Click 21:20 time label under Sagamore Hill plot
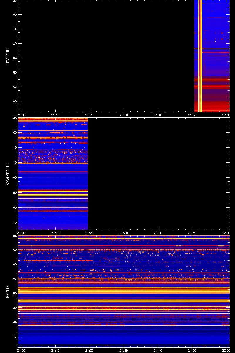Screen dimensions: 235x353 pos(90,233)
